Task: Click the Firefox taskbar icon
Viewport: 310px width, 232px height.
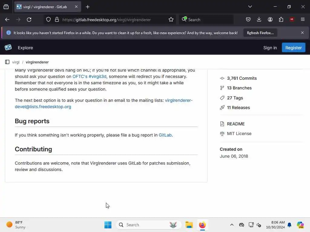Action: 203,225
